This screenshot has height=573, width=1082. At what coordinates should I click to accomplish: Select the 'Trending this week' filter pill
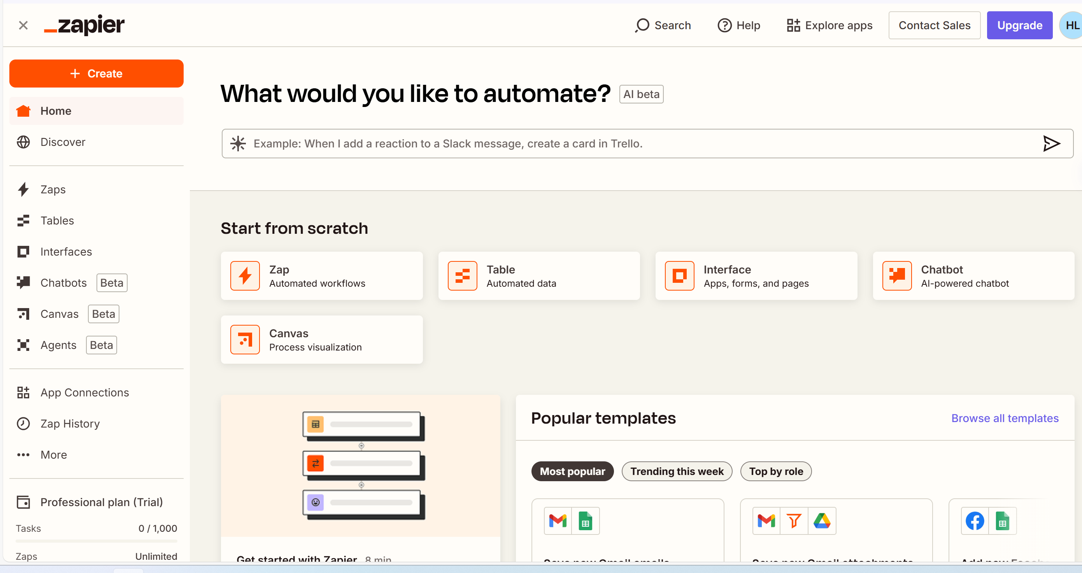677,471
